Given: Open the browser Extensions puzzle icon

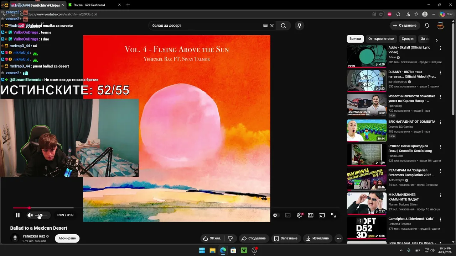Looking at the screenshot, I should (398, 14).
